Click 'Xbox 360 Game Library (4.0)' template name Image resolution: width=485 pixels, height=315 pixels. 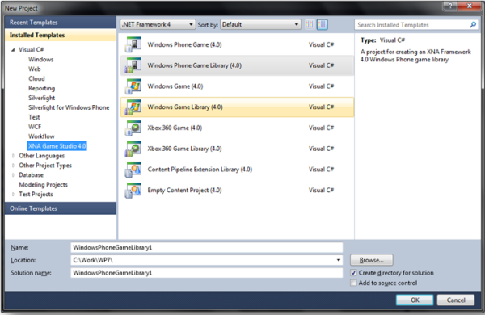pos(184,149)
